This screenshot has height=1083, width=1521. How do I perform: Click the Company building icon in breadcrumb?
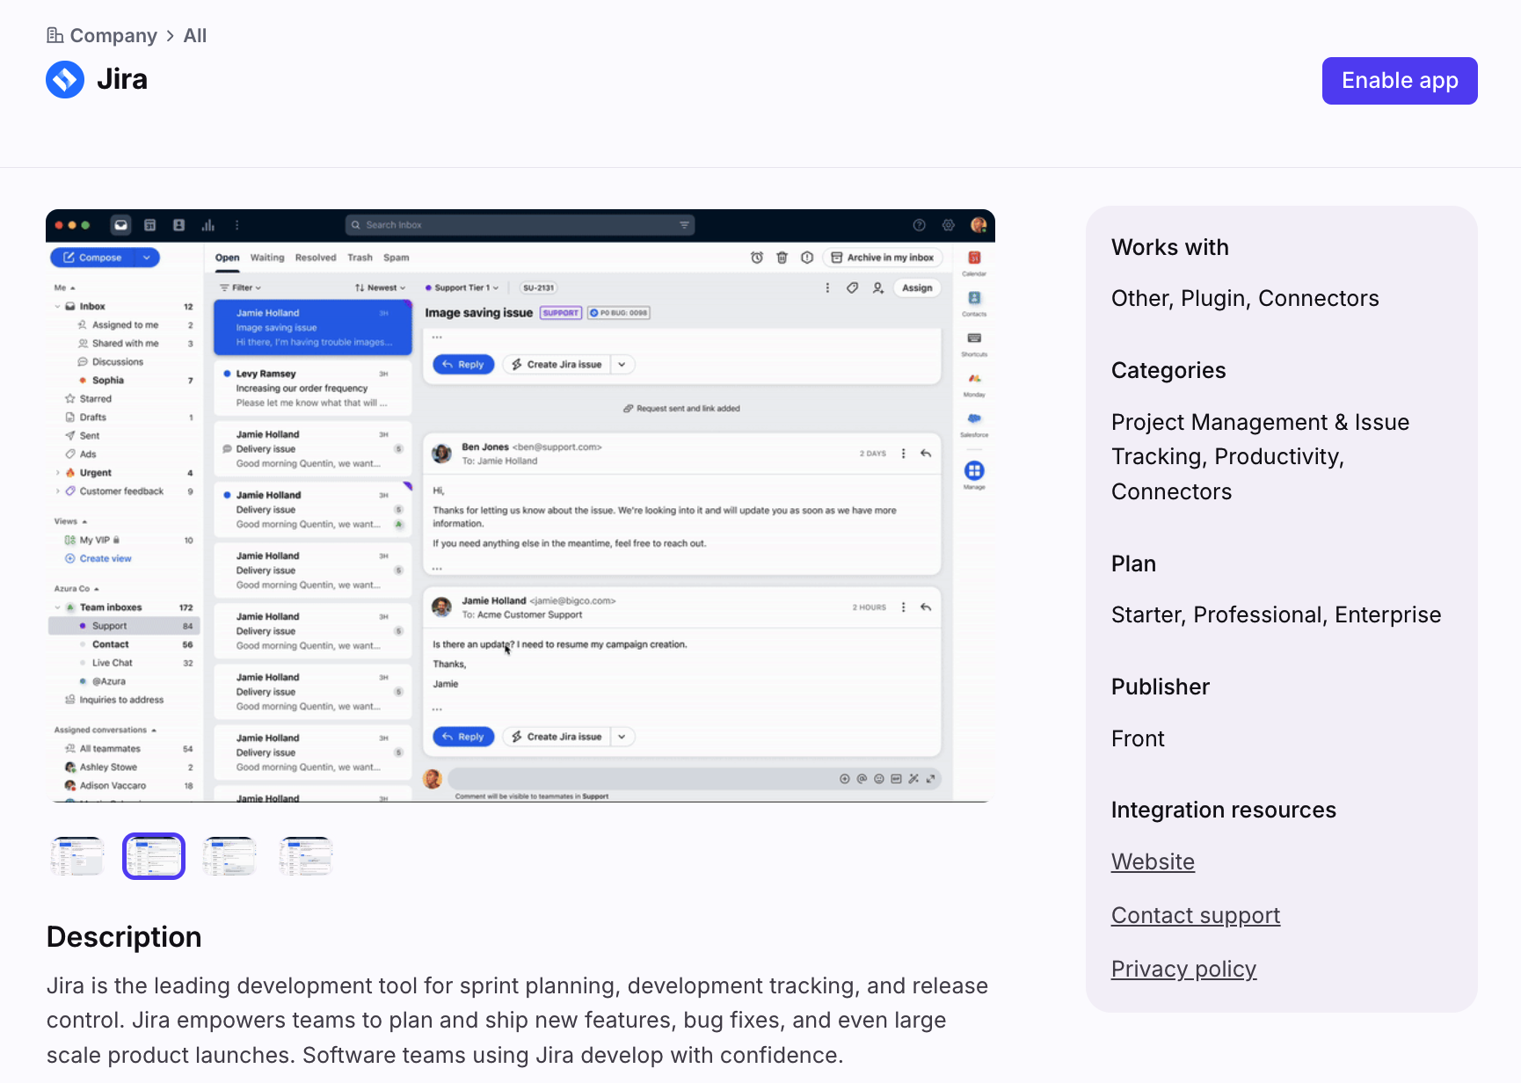coord(55,35)
